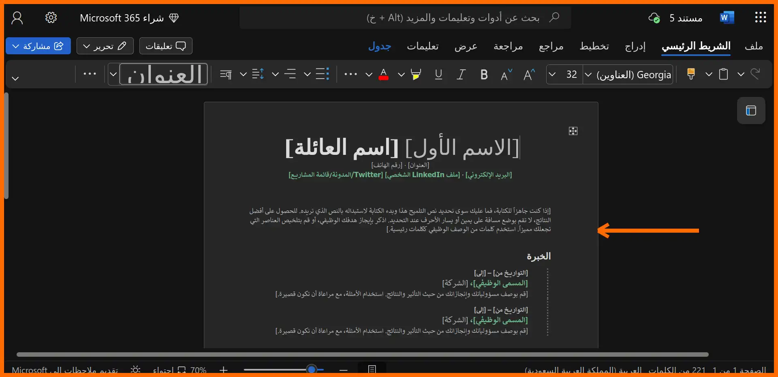Click the مشاركة (Share) button
The width and height of the screenshot is (778, 377).
(38, 46)
